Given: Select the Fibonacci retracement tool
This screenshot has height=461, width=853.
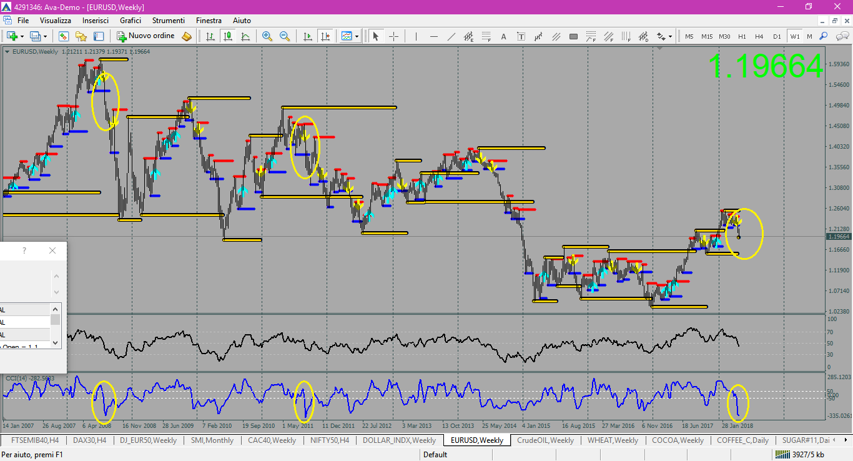Looking at the screenshot, I should coord(486,36).
